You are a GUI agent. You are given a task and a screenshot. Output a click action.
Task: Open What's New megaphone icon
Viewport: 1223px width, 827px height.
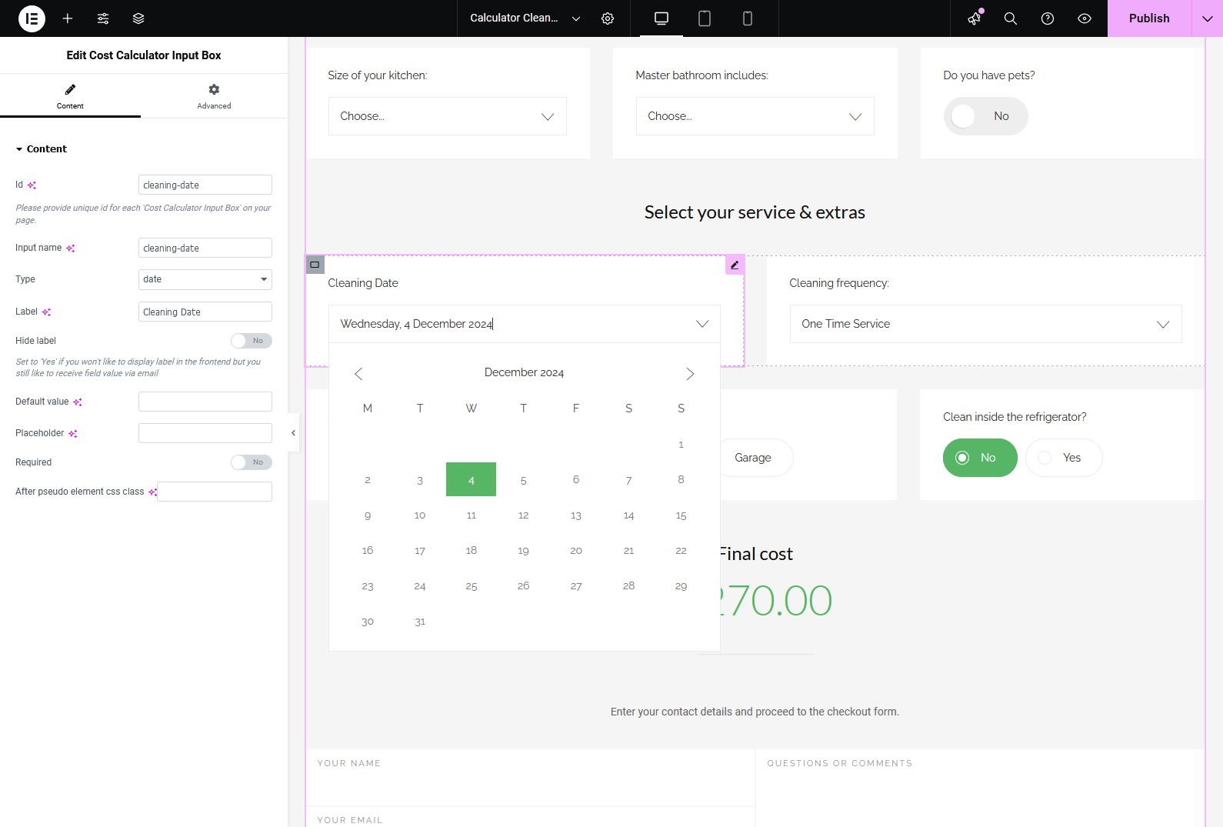[975, 18]
